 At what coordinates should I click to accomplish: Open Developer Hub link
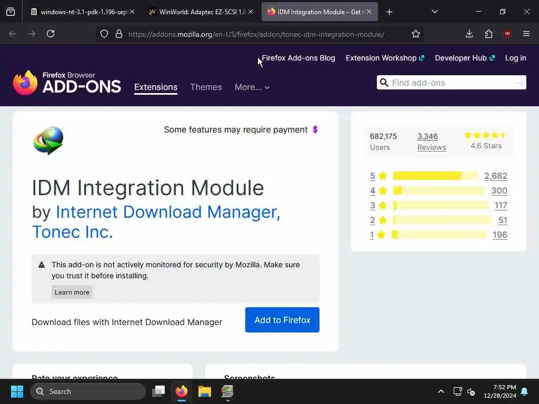(x=465, y=58)
